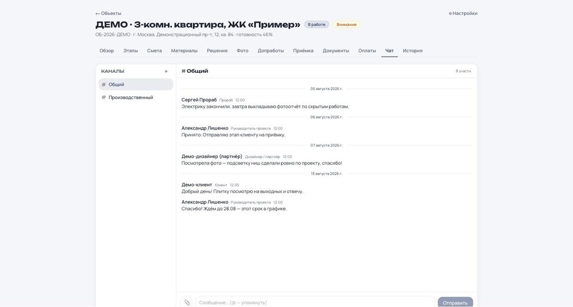Click the 8 участн. participants label
The width and height of the screenshot is (573, 307).
(464, 71)
